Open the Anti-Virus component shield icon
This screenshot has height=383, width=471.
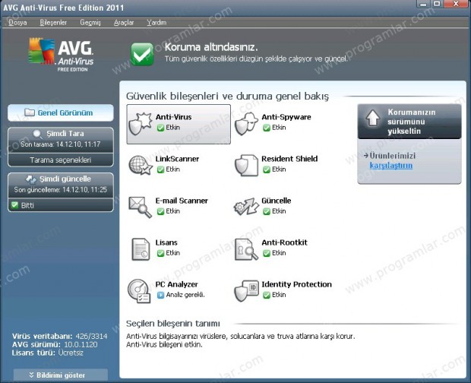pyautogui.click(x=140, y=124)
